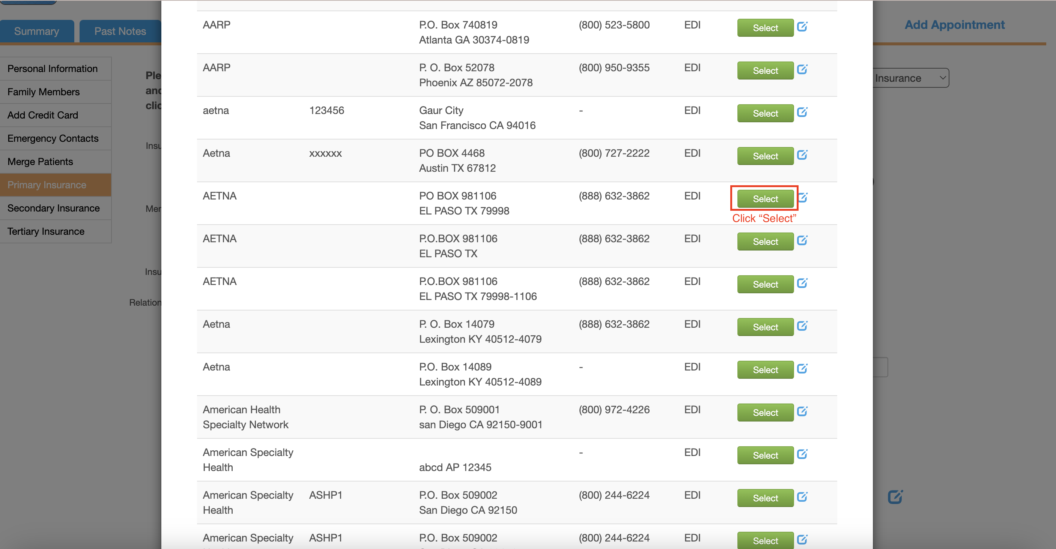The width and height of the screenshot is (1056, 549).
Task: Click the large edit icon in the background page
Action: point(895,496)
